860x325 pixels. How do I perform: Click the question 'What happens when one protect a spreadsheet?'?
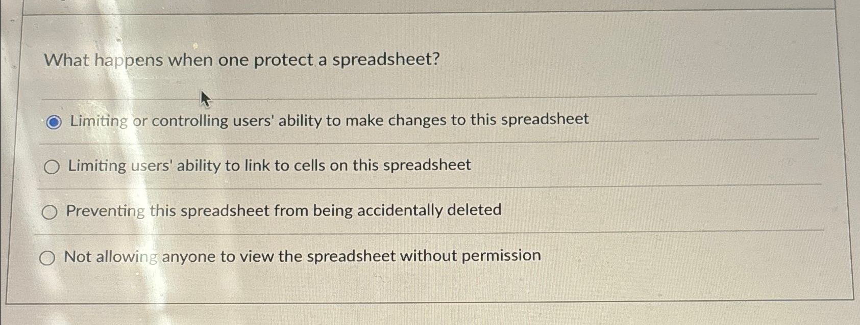(240, 61)
